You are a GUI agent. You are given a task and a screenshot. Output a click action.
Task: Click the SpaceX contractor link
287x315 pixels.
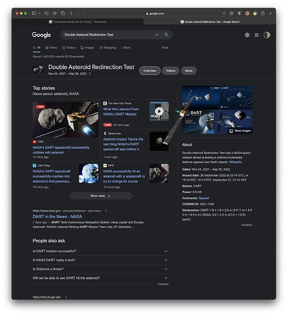(x=204, y=198)
